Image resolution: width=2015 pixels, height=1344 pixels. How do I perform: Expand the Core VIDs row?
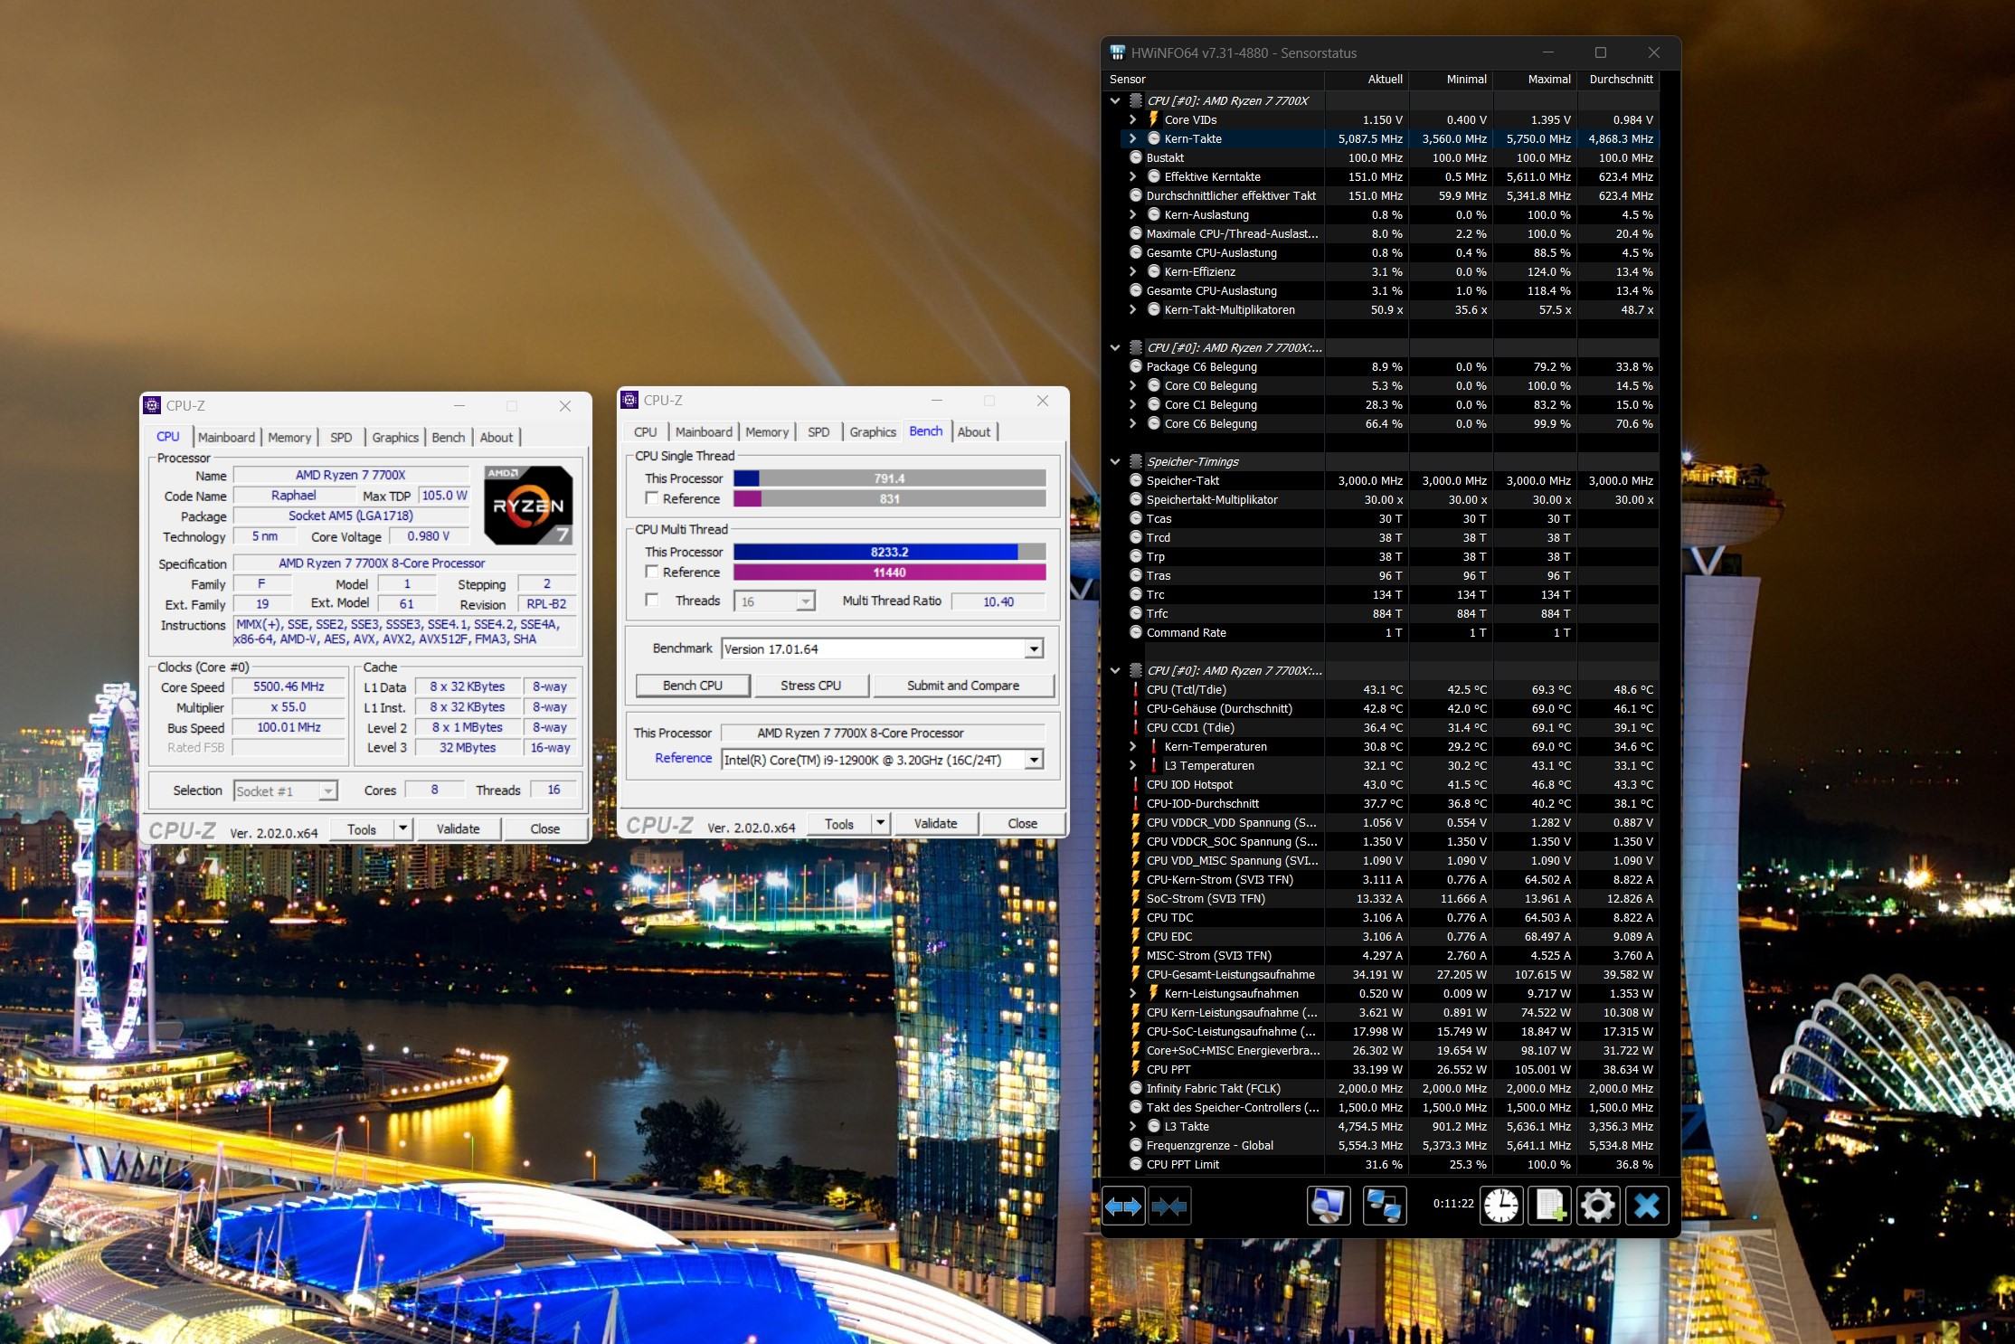coord(1132,119)
